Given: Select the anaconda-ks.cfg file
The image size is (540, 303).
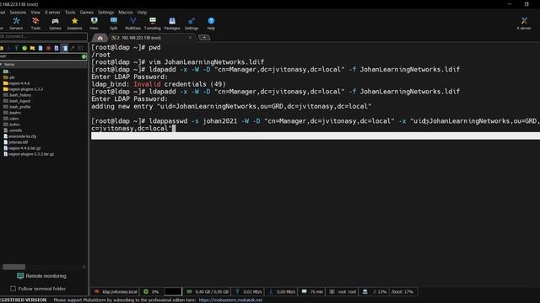Looking at the screenshot, I should pyautogui.click(x=19, y=136).
